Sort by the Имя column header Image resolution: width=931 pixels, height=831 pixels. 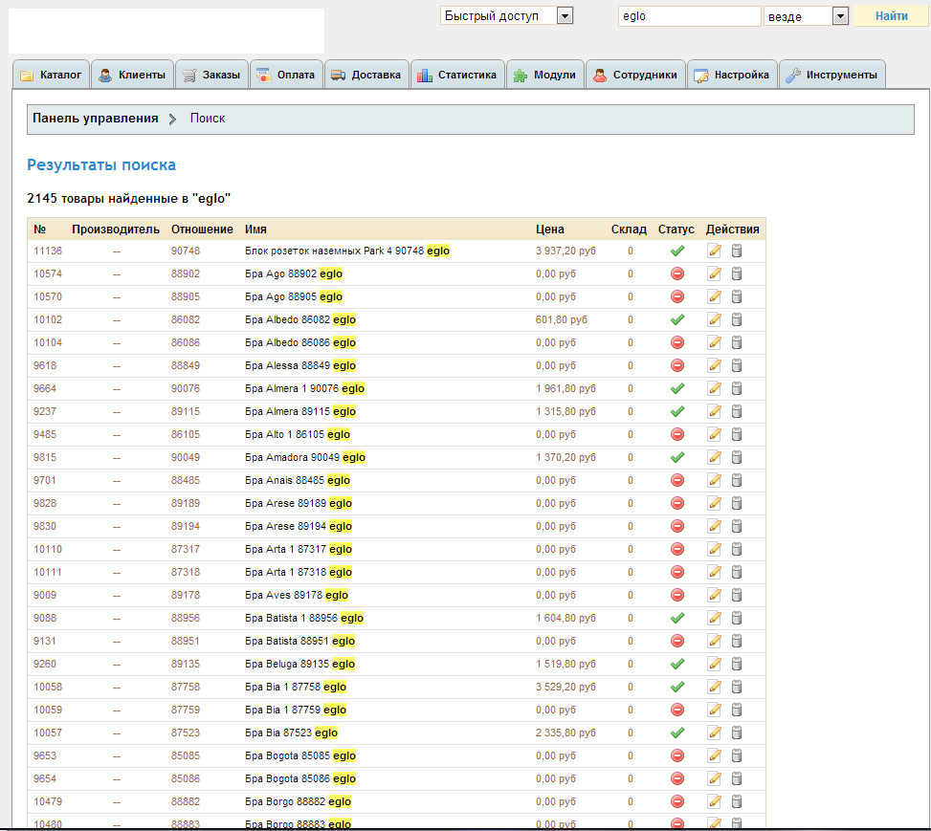(x=255, y=230)
